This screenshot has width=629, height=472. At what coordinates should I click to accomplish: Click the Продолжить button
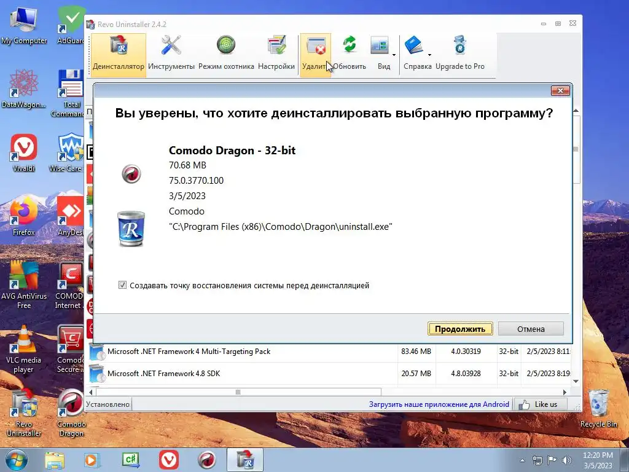tap(460, 329)
